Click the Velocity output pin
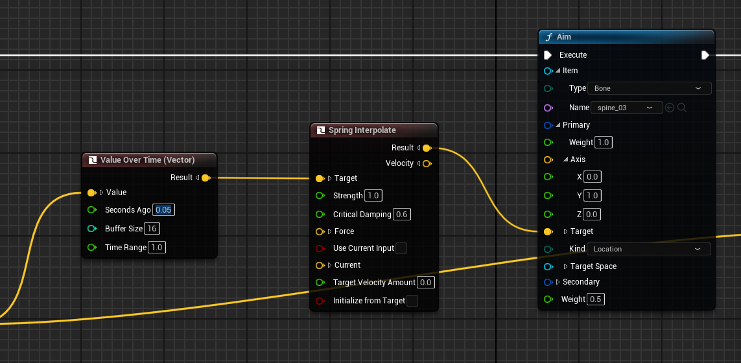741x363 pixels. [x=427, y=163]
